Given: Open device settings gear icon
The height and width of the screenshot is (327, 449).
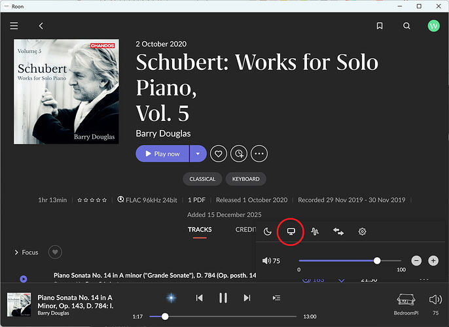Looking at the screenshot, I should click(x=362, y=232).
